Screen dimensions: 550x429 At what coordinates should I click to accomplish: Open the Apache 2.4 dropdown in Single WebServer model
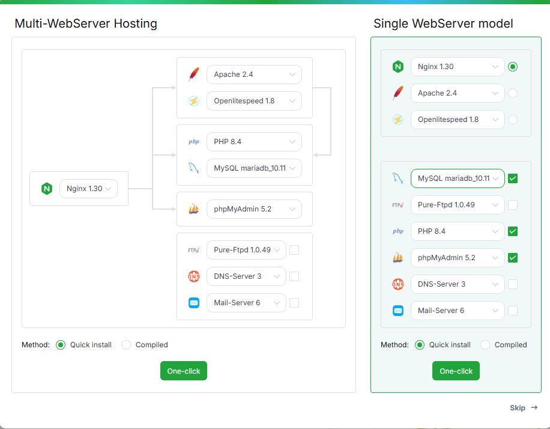click(458, 93)
